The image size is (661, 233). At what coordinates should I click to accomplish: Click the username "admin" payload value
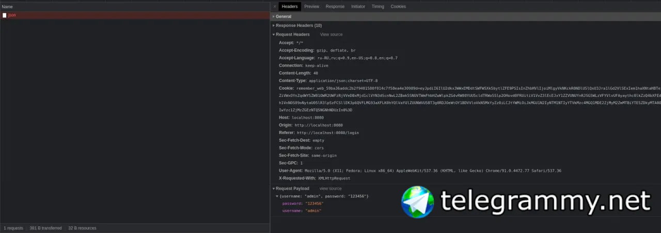pos(313,211)
